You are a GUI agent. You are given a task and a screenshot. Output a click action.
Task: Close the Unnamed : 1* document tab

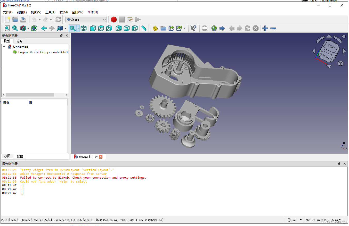pos(101,157)
